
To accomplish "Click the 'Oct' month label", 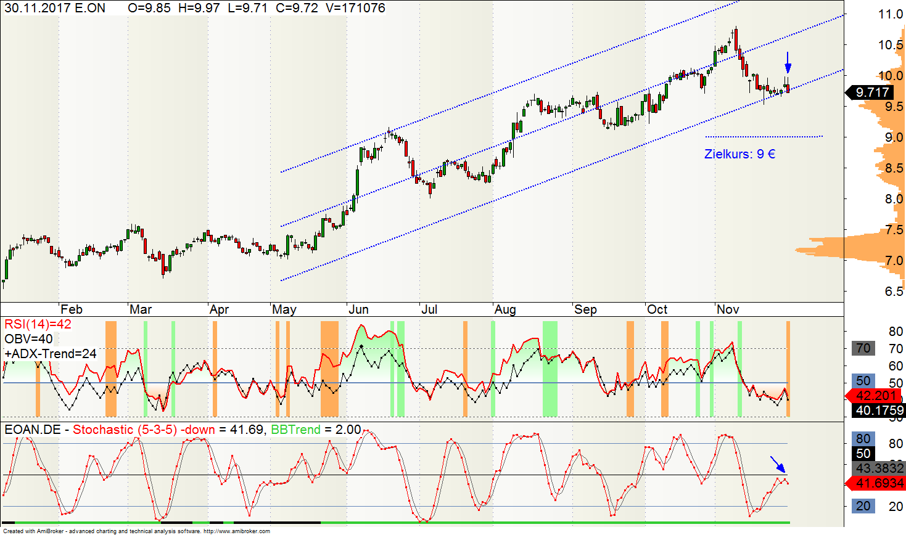I will (x=657, y=309).
